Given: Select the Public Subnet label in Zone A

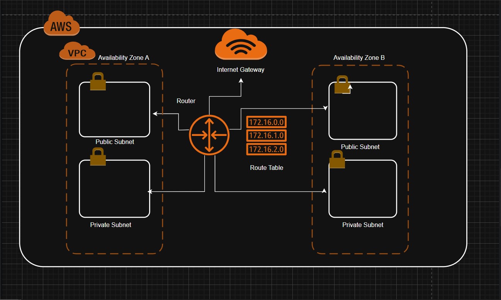Looking at the screenshot, I should coord(115,142).
